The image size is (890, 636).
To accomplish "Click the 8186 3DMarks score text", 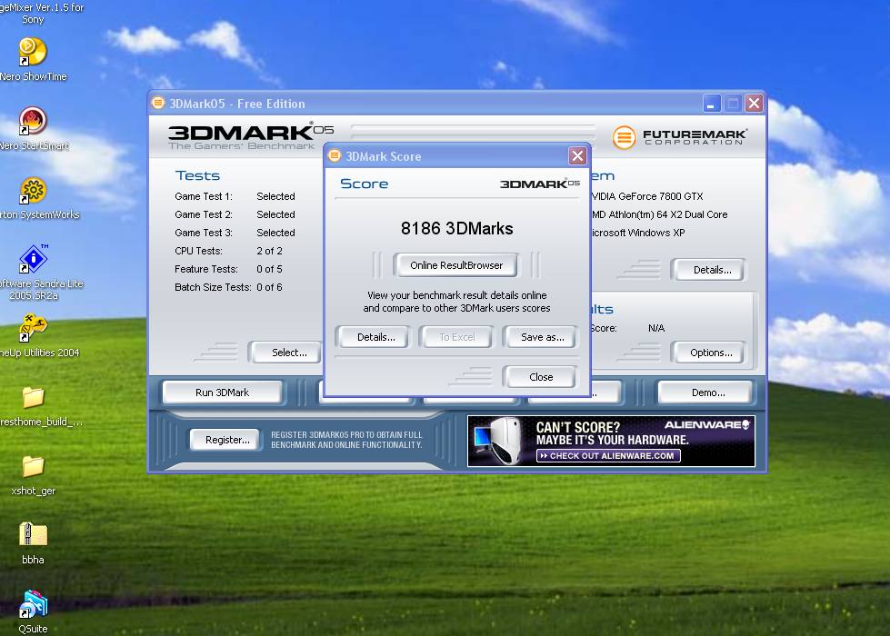I will coord(456,228).
